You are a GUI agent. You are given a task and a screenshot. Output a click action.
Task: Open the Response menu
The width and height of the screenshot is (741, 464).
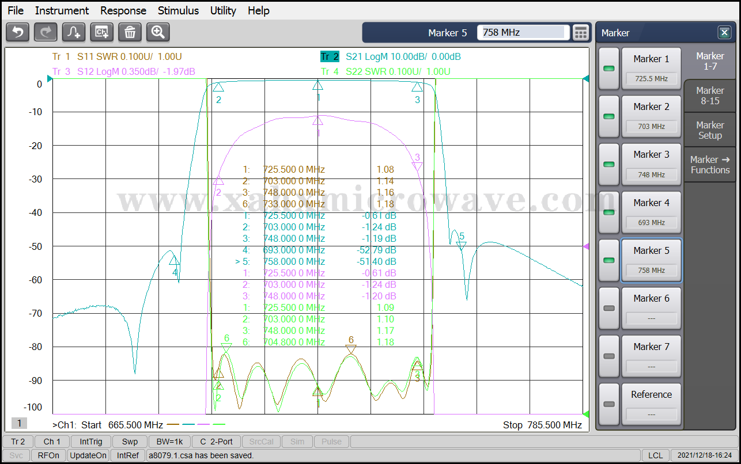pyautogui.click(x=123, y=10)
